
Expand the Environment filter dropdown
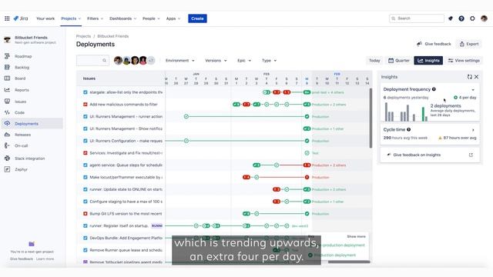(179, 60)
